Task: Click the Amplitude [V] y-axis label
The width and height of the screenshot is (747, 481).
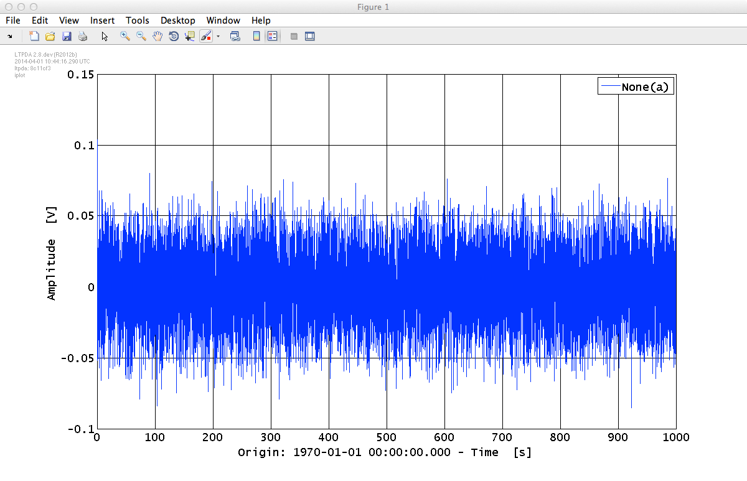Action: click(x=52, y=252)
